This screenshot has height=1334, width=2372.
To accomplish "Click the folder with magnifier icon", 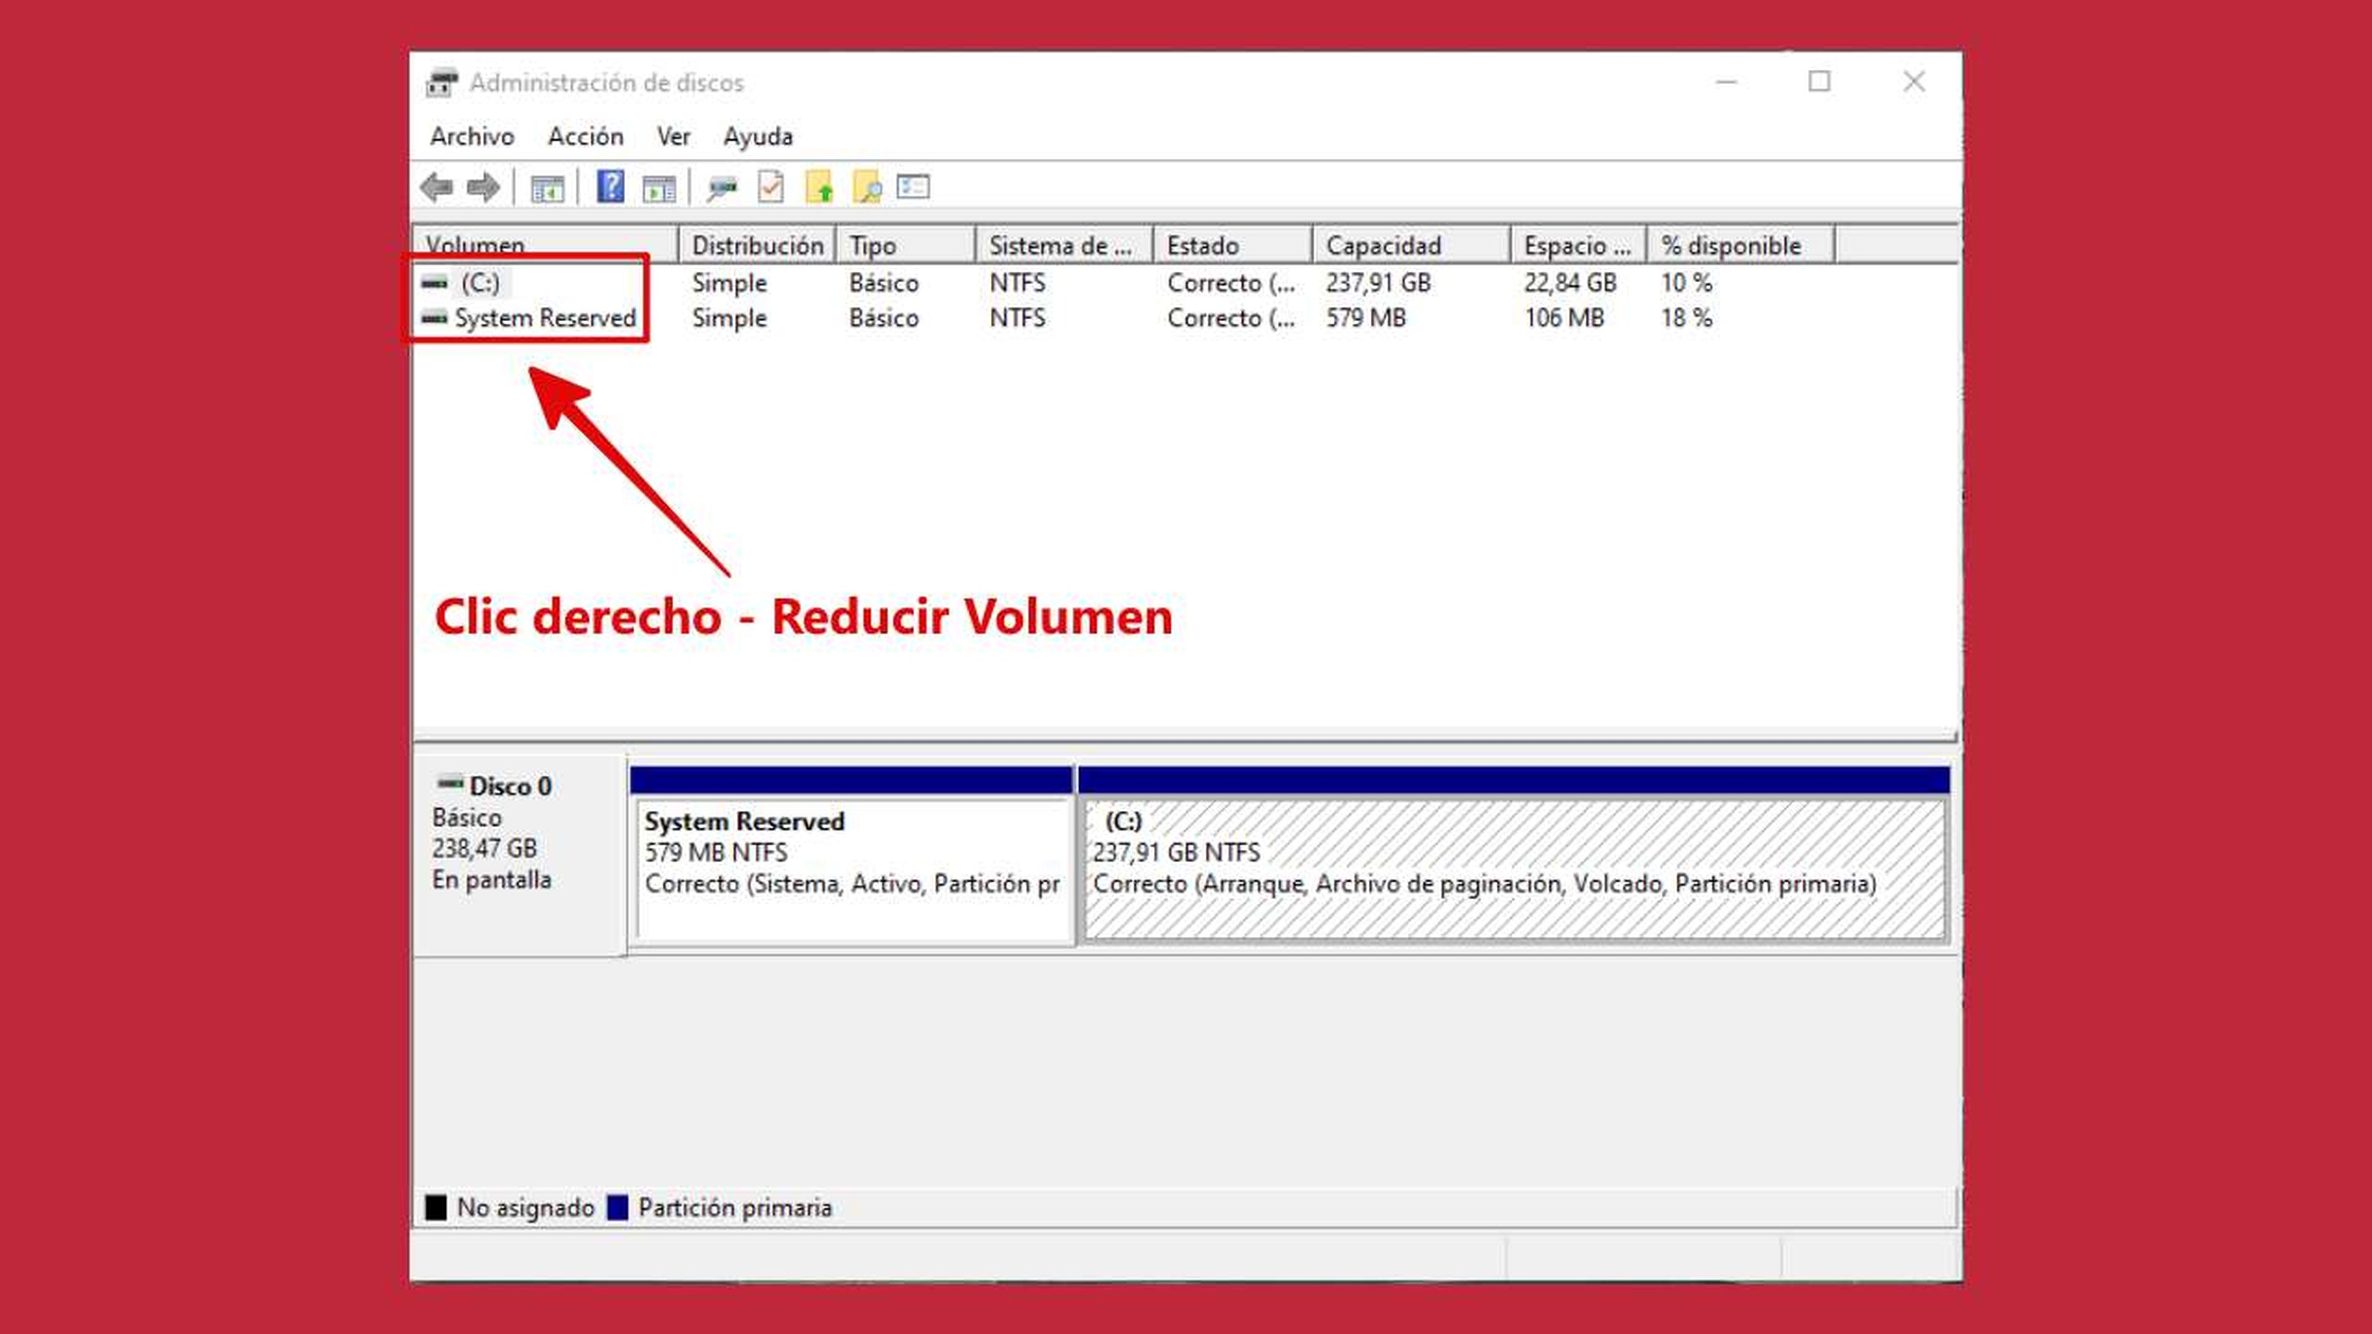I will pyautogui.click(x=867, y=187).
